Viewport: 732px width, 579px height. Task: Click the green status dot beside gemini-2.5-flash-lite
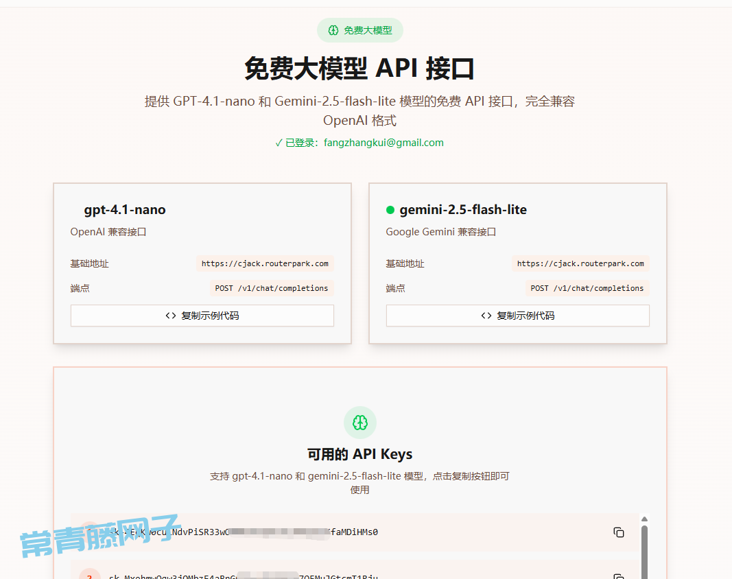pos(390,210)
